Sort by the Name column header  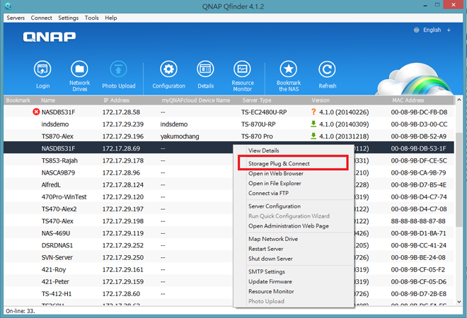(48, 100)
